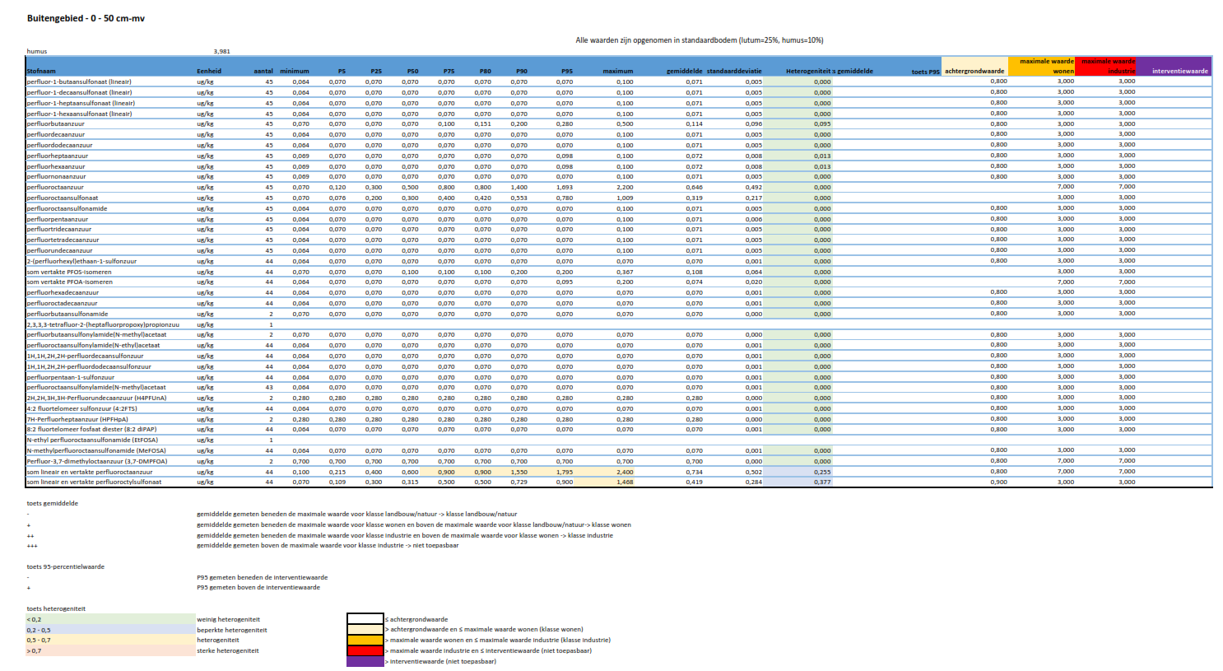
Task: Select the 'Buitengebied - 0 - 50 cm-mv' title
Action: (86, 18)
